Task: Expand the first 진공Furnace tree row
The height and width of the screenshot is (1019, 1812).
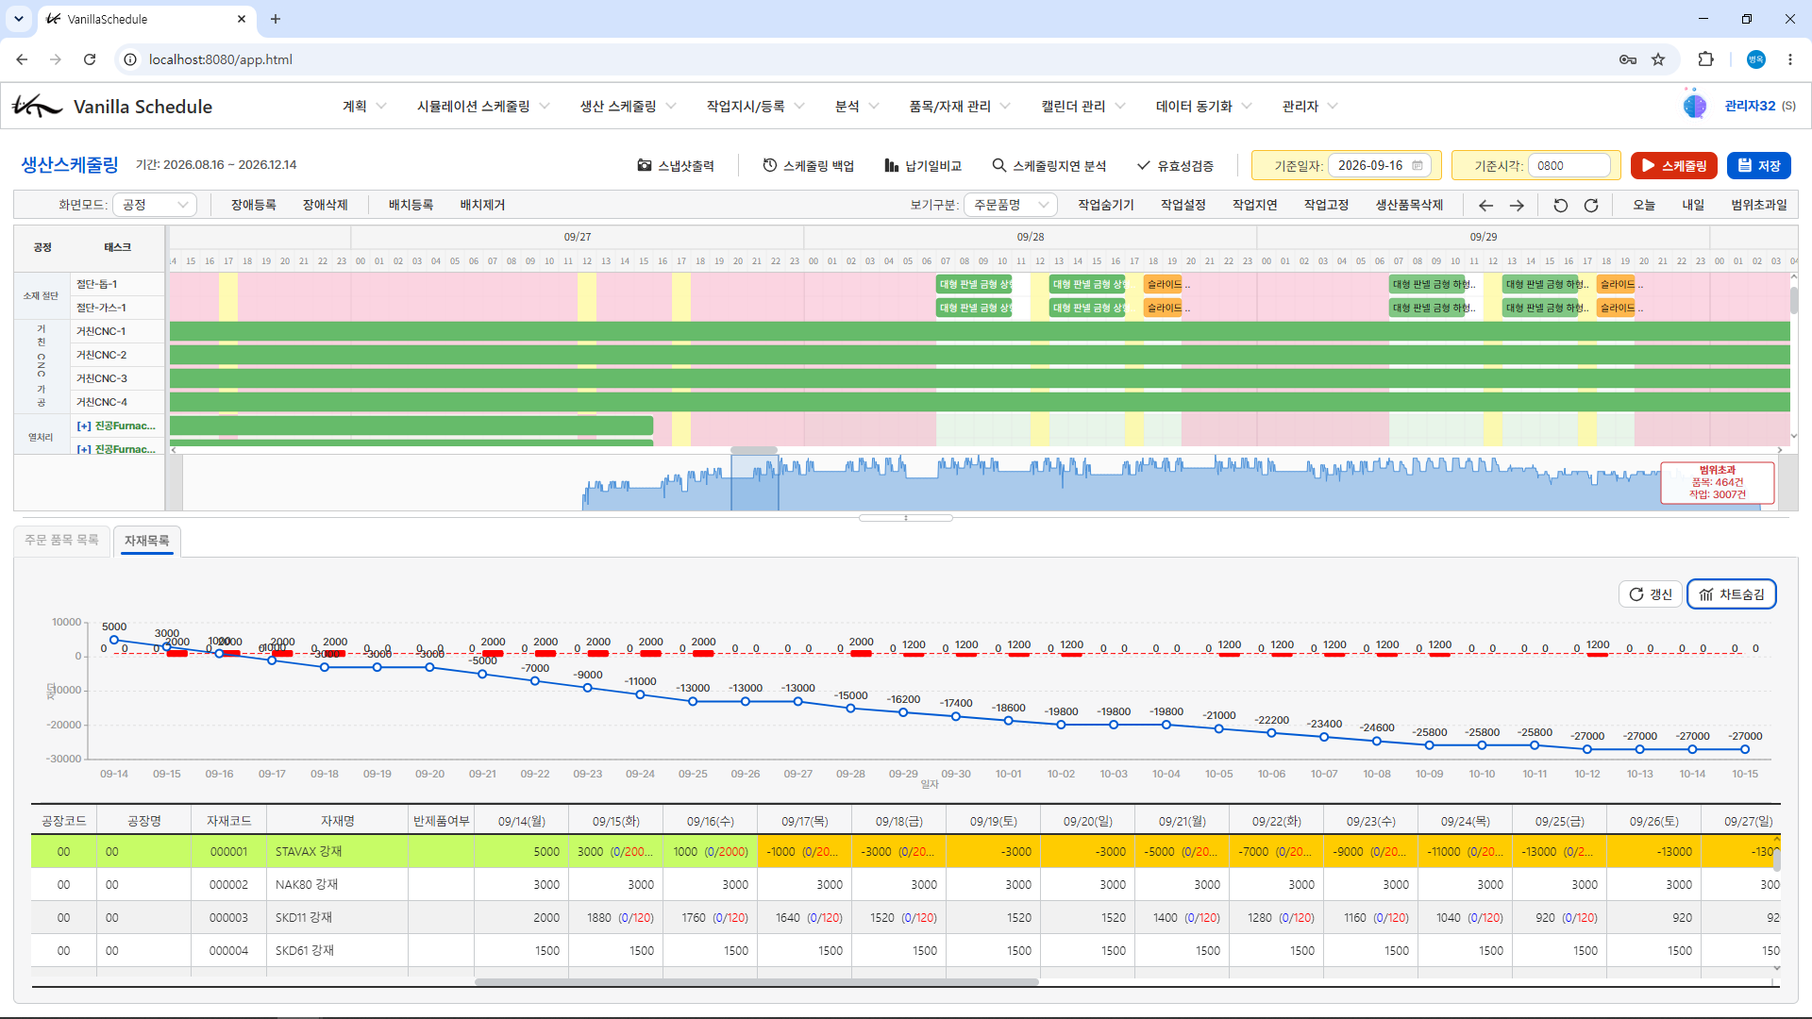Action: 84,426
